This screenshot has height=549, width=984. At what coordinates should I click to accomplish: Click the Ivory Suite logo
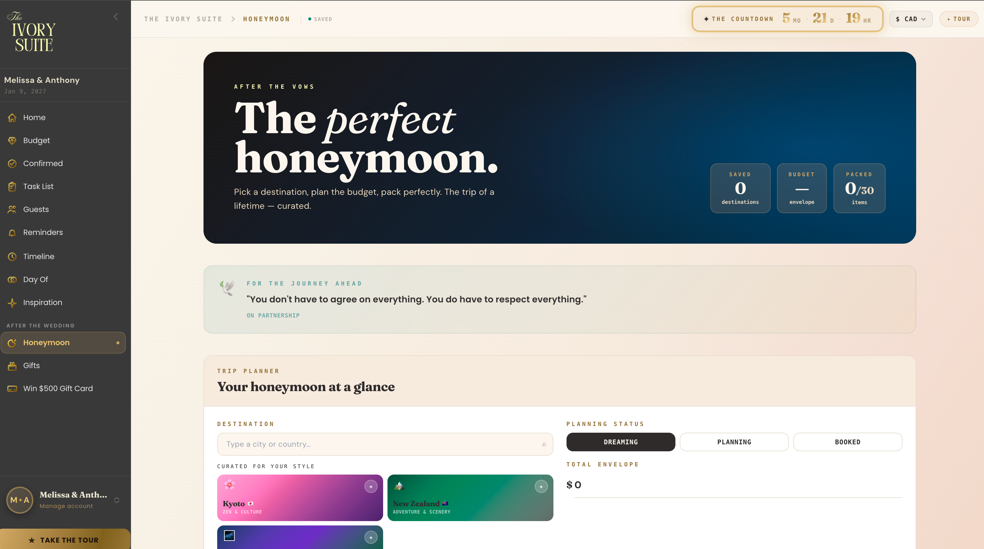pos(32,32)
